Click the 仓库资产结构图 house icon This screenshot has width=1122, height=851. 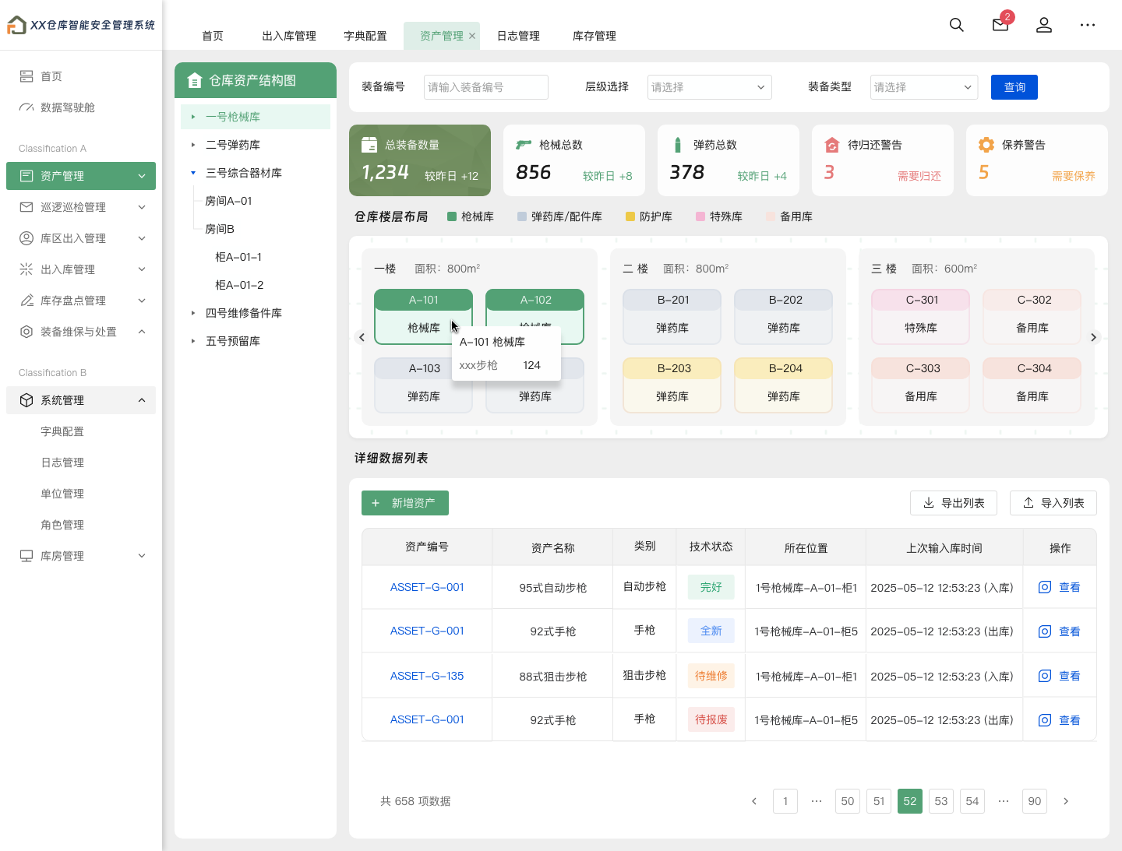195,80
